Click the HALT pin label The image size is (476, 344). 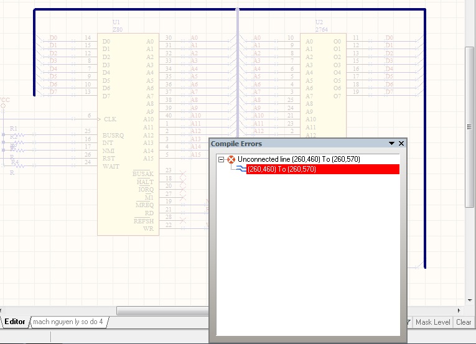145,182
